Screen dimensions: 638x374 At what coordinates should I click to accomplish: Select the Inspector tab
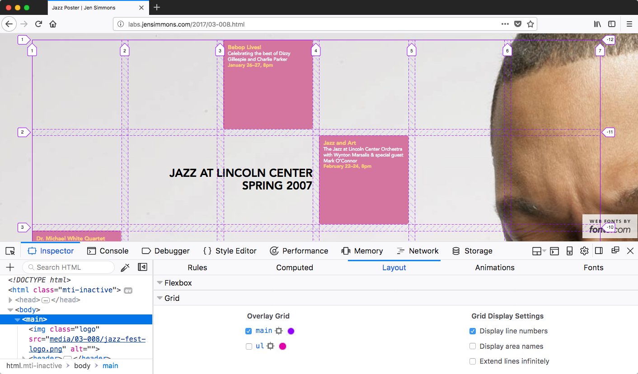tap(51, 251)
